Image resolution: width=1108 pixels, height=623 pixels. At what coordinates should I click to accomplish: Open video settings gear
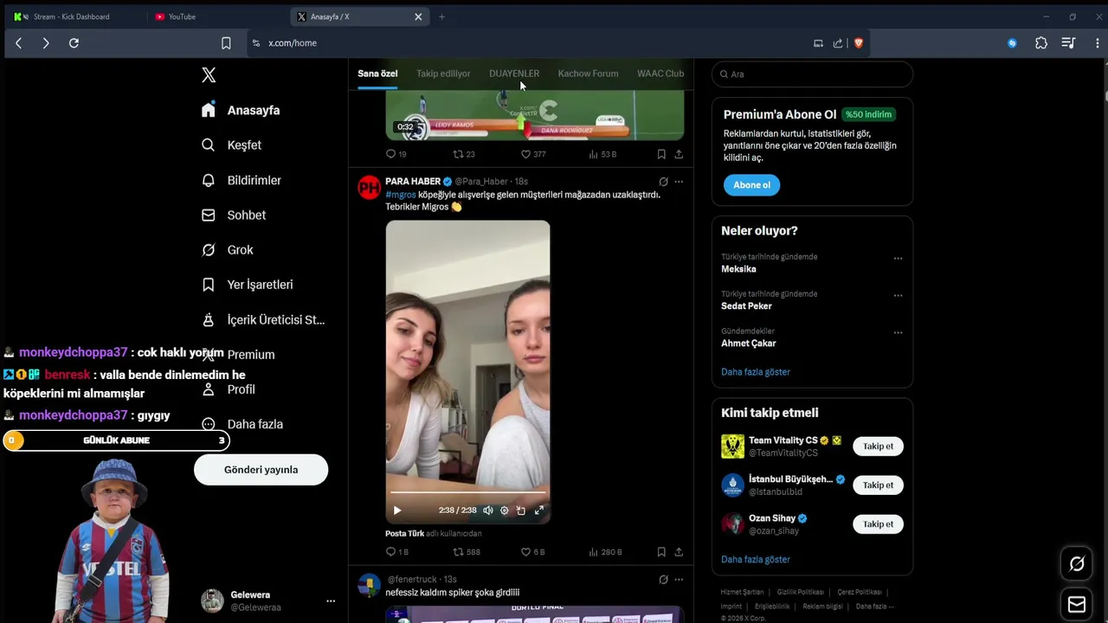click(x=505, y=511)
